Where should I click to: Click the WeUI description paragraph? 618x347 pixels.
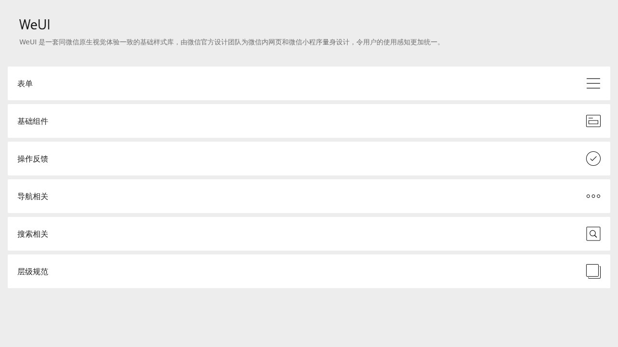[x=231, y=42]
